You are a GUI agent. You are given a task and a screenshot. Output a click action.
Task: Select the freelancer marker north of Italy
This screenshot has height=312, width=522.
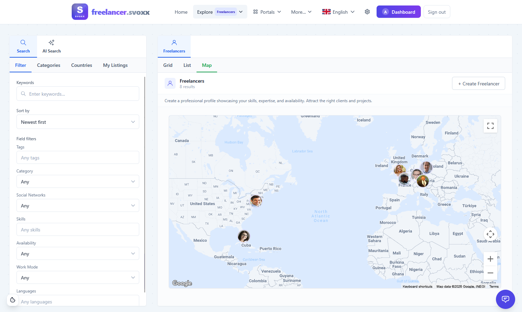point(423,181)
